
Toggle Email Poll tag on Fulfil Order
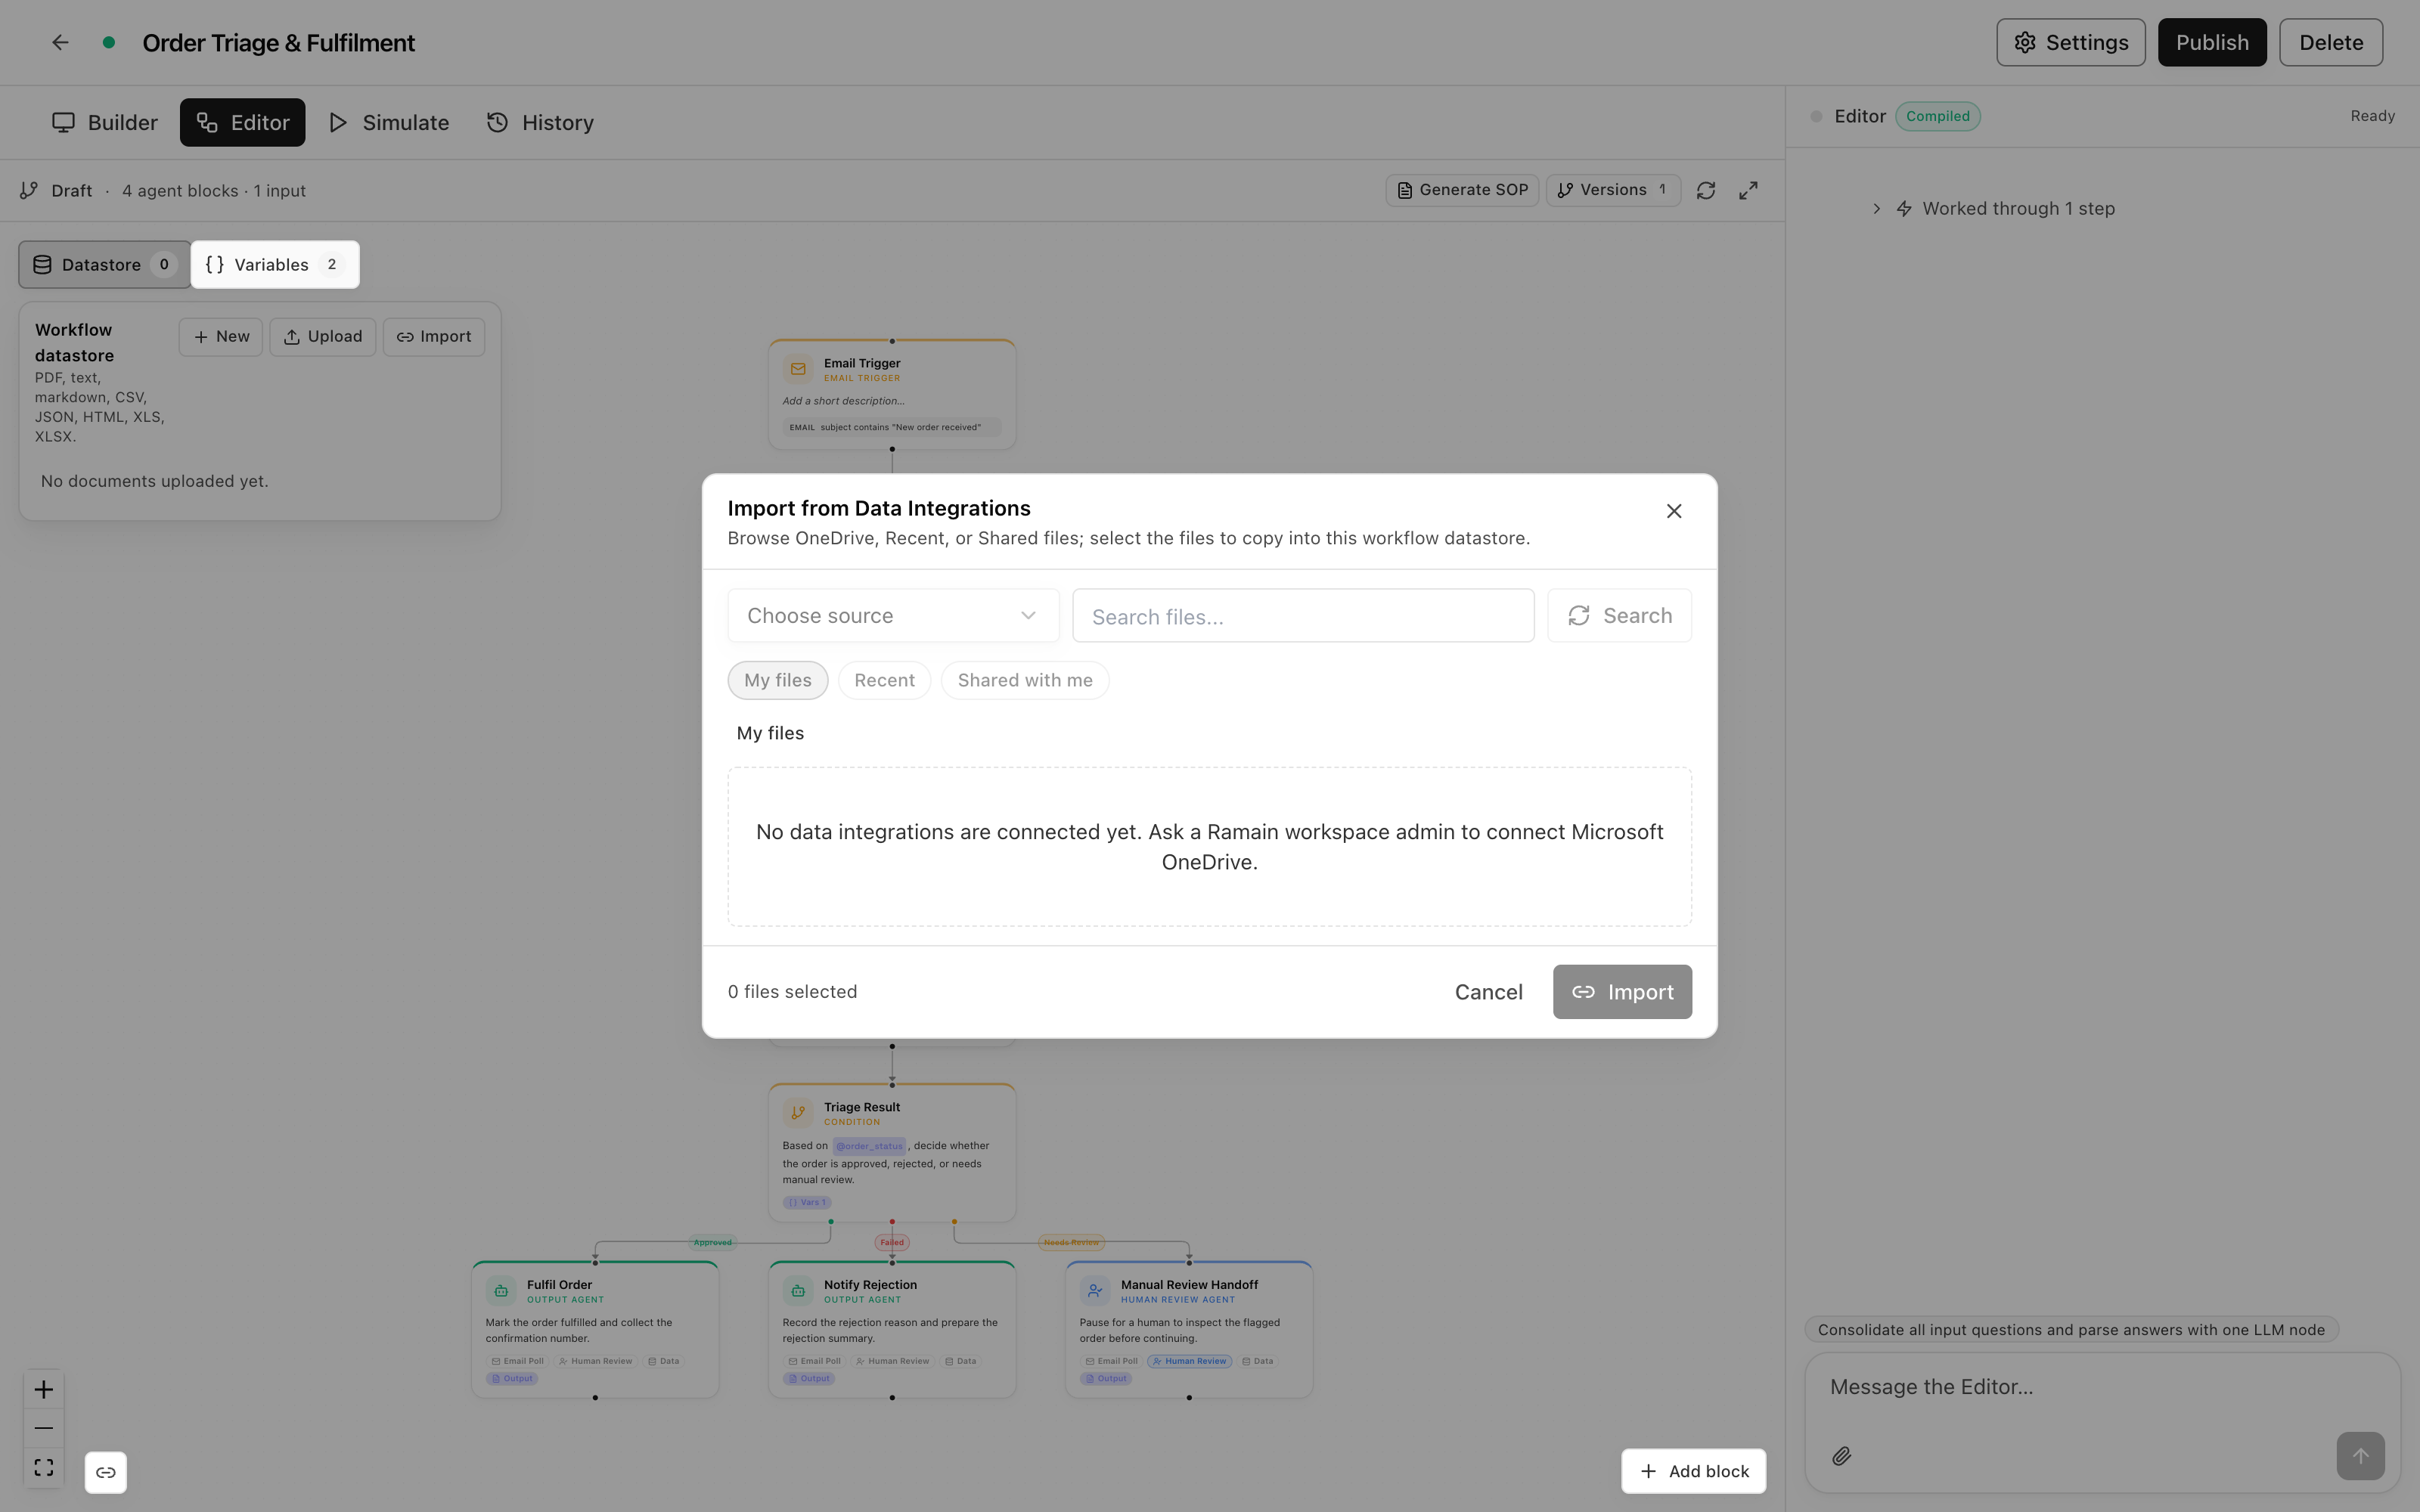tap(517, 1361)
